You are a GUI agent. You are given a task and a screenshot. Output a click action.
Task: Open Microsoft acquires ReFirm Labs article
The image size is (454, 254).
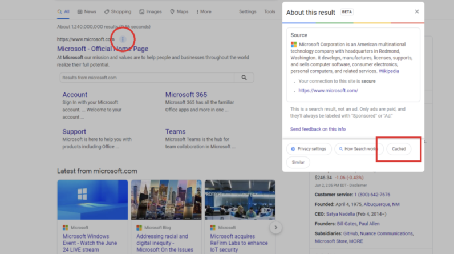[x=239, y=243]
